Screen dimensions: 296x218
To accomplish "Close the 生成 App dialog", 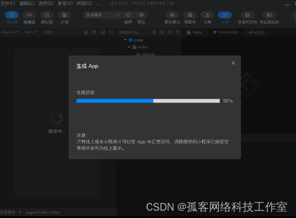I will click(x=233, y=63).
